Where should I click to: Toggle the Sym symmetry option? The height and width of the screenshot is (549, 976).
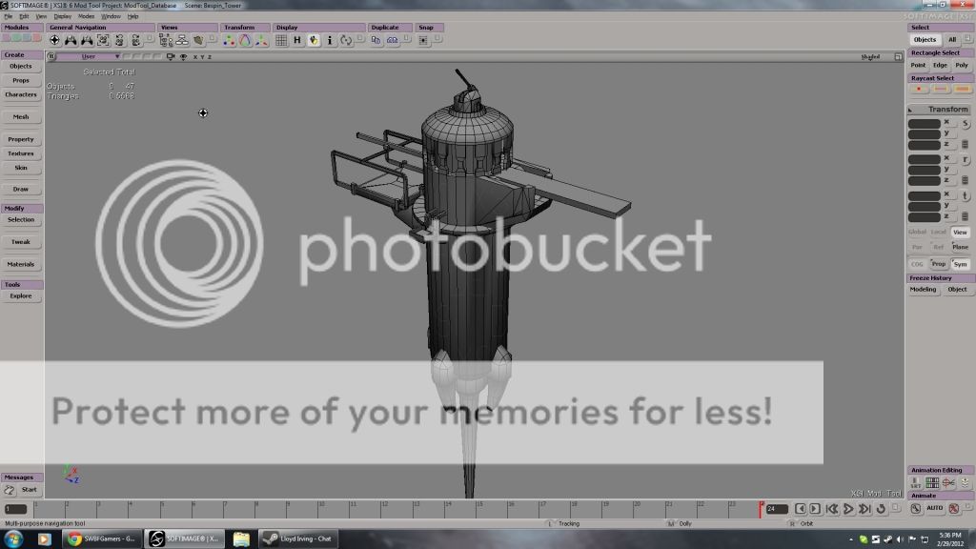click(961, 264)
